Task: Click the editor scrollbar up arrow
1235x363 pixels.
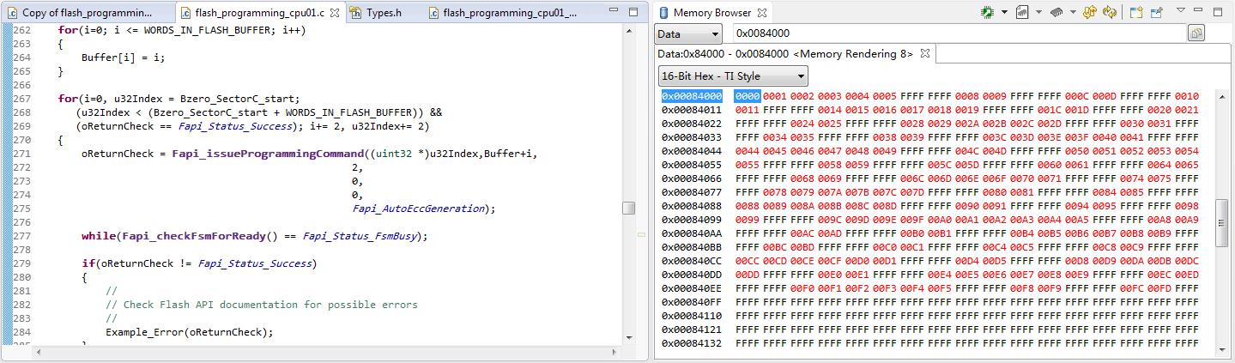Action: coord(629,31)
